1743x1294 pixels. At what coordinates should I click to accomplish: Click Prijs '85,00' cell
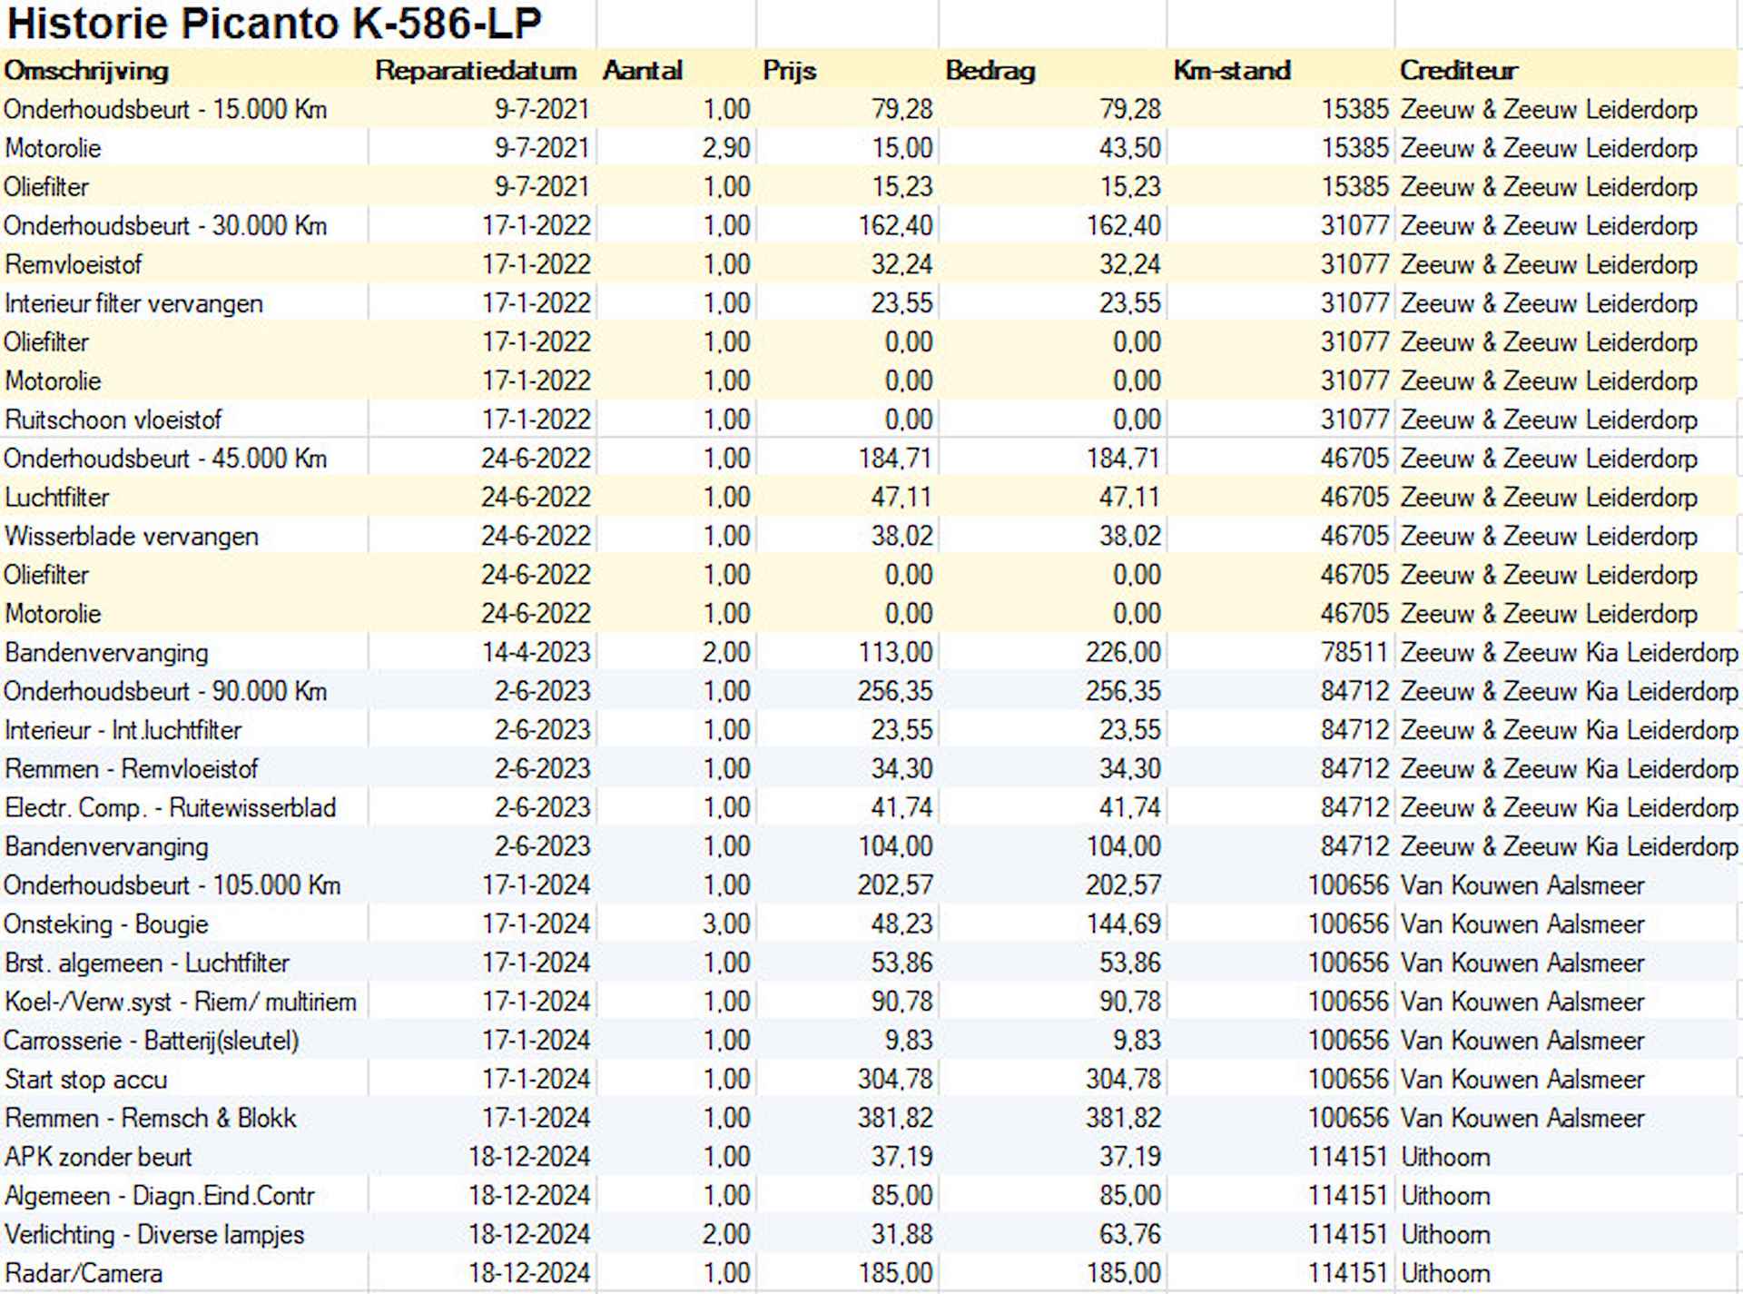pos(901,1197)
